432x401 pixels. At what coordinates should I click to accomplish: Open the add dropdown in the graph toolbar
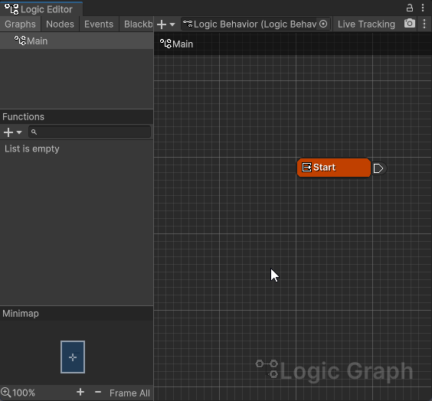tap(165, 24)
